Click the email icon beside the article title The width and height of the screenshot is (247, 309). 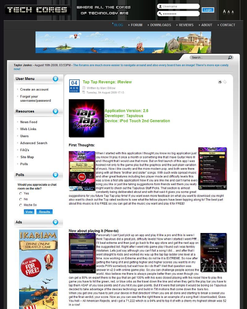point(225,82)
